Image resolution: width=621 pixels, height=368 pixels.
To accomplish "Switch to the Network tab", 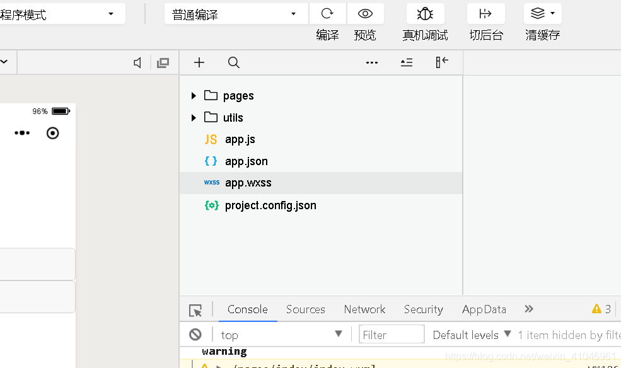I will point(364,309).
